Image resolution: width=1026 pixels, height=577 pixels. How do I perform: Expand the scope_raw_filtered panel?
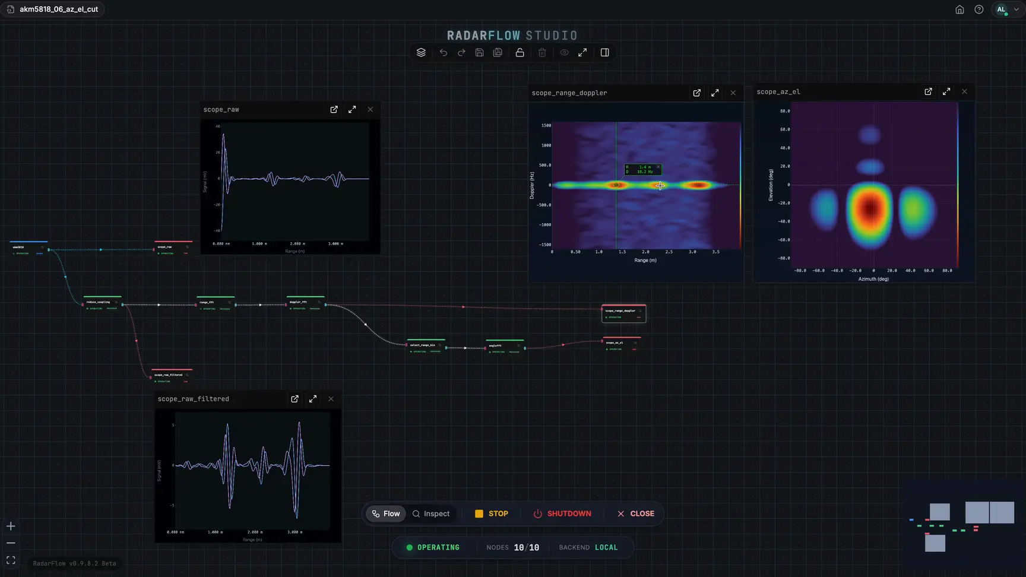pos(313,399)
